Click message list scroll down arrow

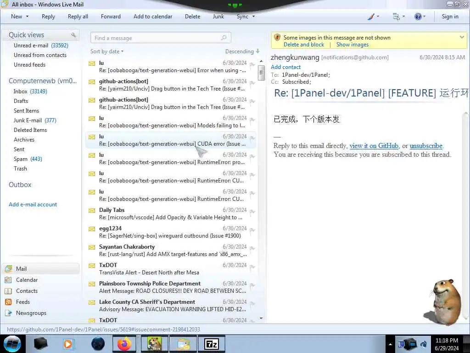(x=261, y=318)
